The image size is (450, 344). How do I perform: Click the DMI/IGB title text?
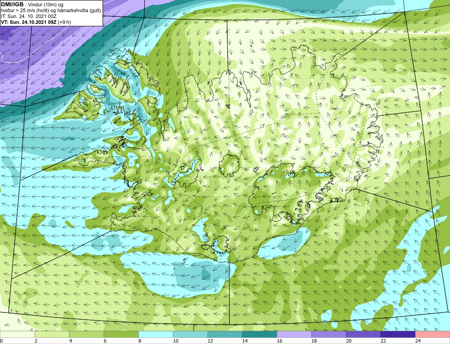[12, 5]
